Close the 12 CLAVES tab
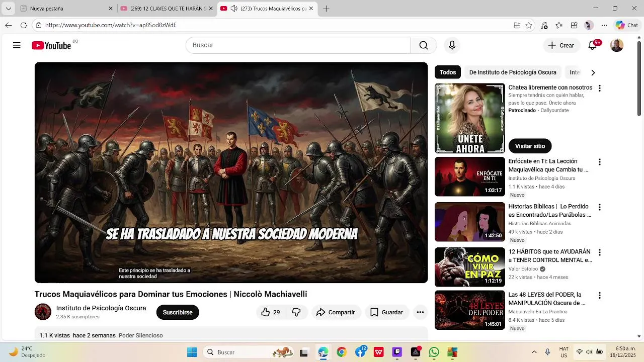Screen dimensions: 644x362 tap(211, 9)
